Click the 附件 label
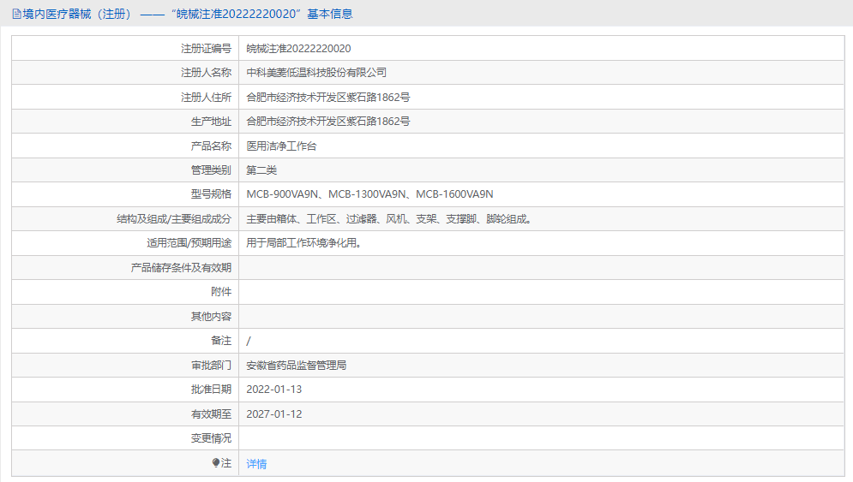 [x=221, y=292]
